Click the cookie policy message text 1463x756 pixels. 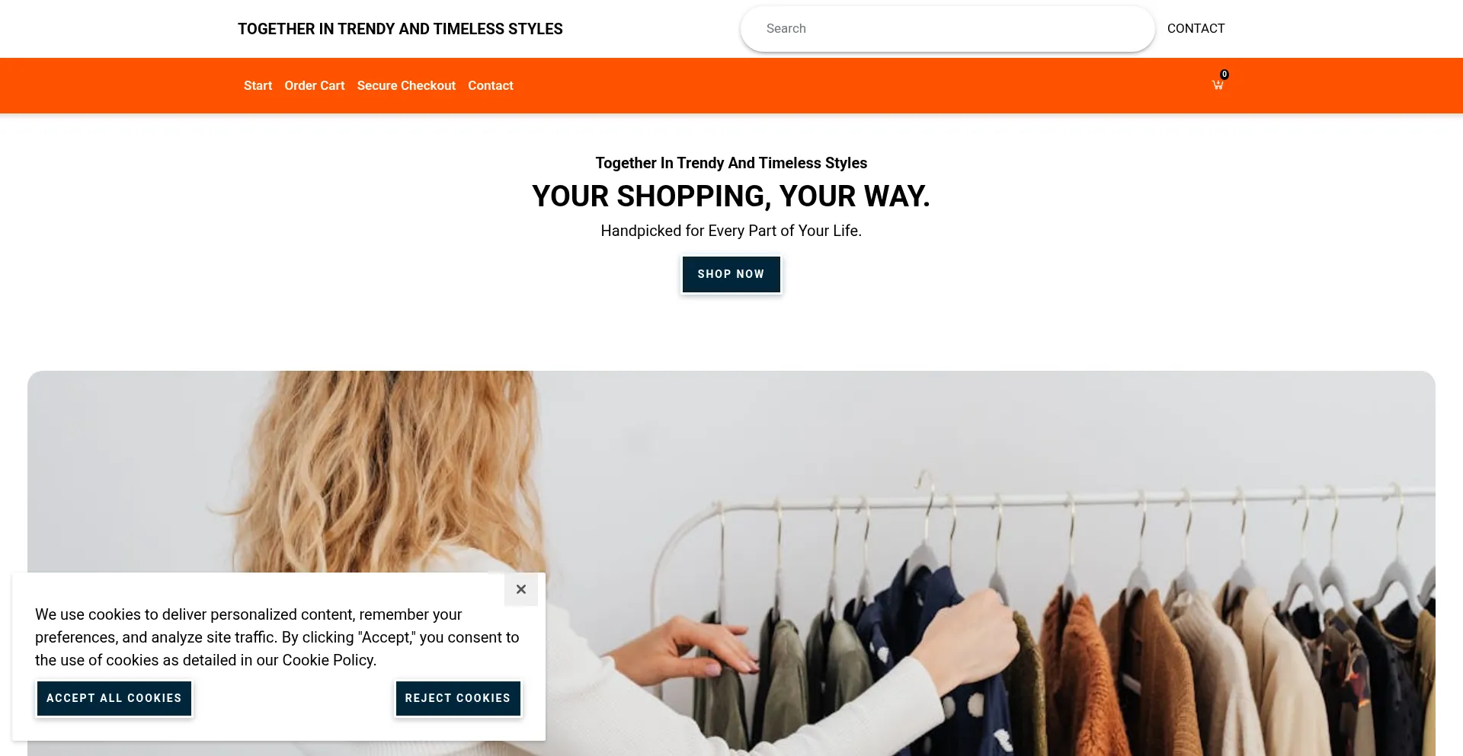(x=277, y=637)
